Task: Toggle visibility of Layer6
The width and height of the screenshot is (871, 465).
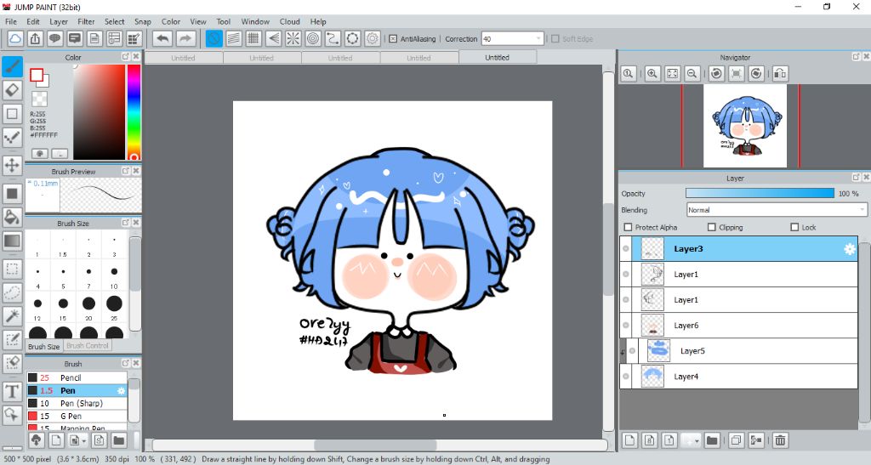Action: click(626, 326)
